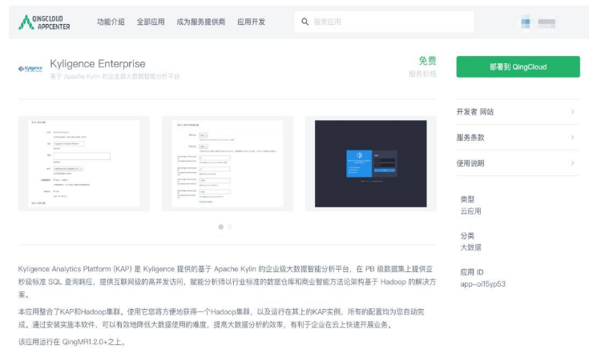Focus the 搜索应用 search field

(384, 22)
